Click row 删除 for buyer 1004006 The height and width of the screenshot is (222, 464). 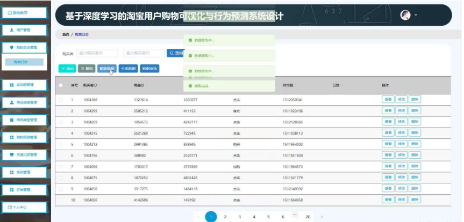click(415, 200)
